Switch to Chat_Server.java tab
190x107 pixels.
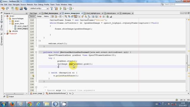tap(51, 13)
